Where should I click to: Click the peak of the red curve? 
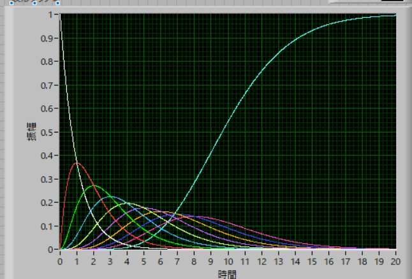[x=77, y=163]
